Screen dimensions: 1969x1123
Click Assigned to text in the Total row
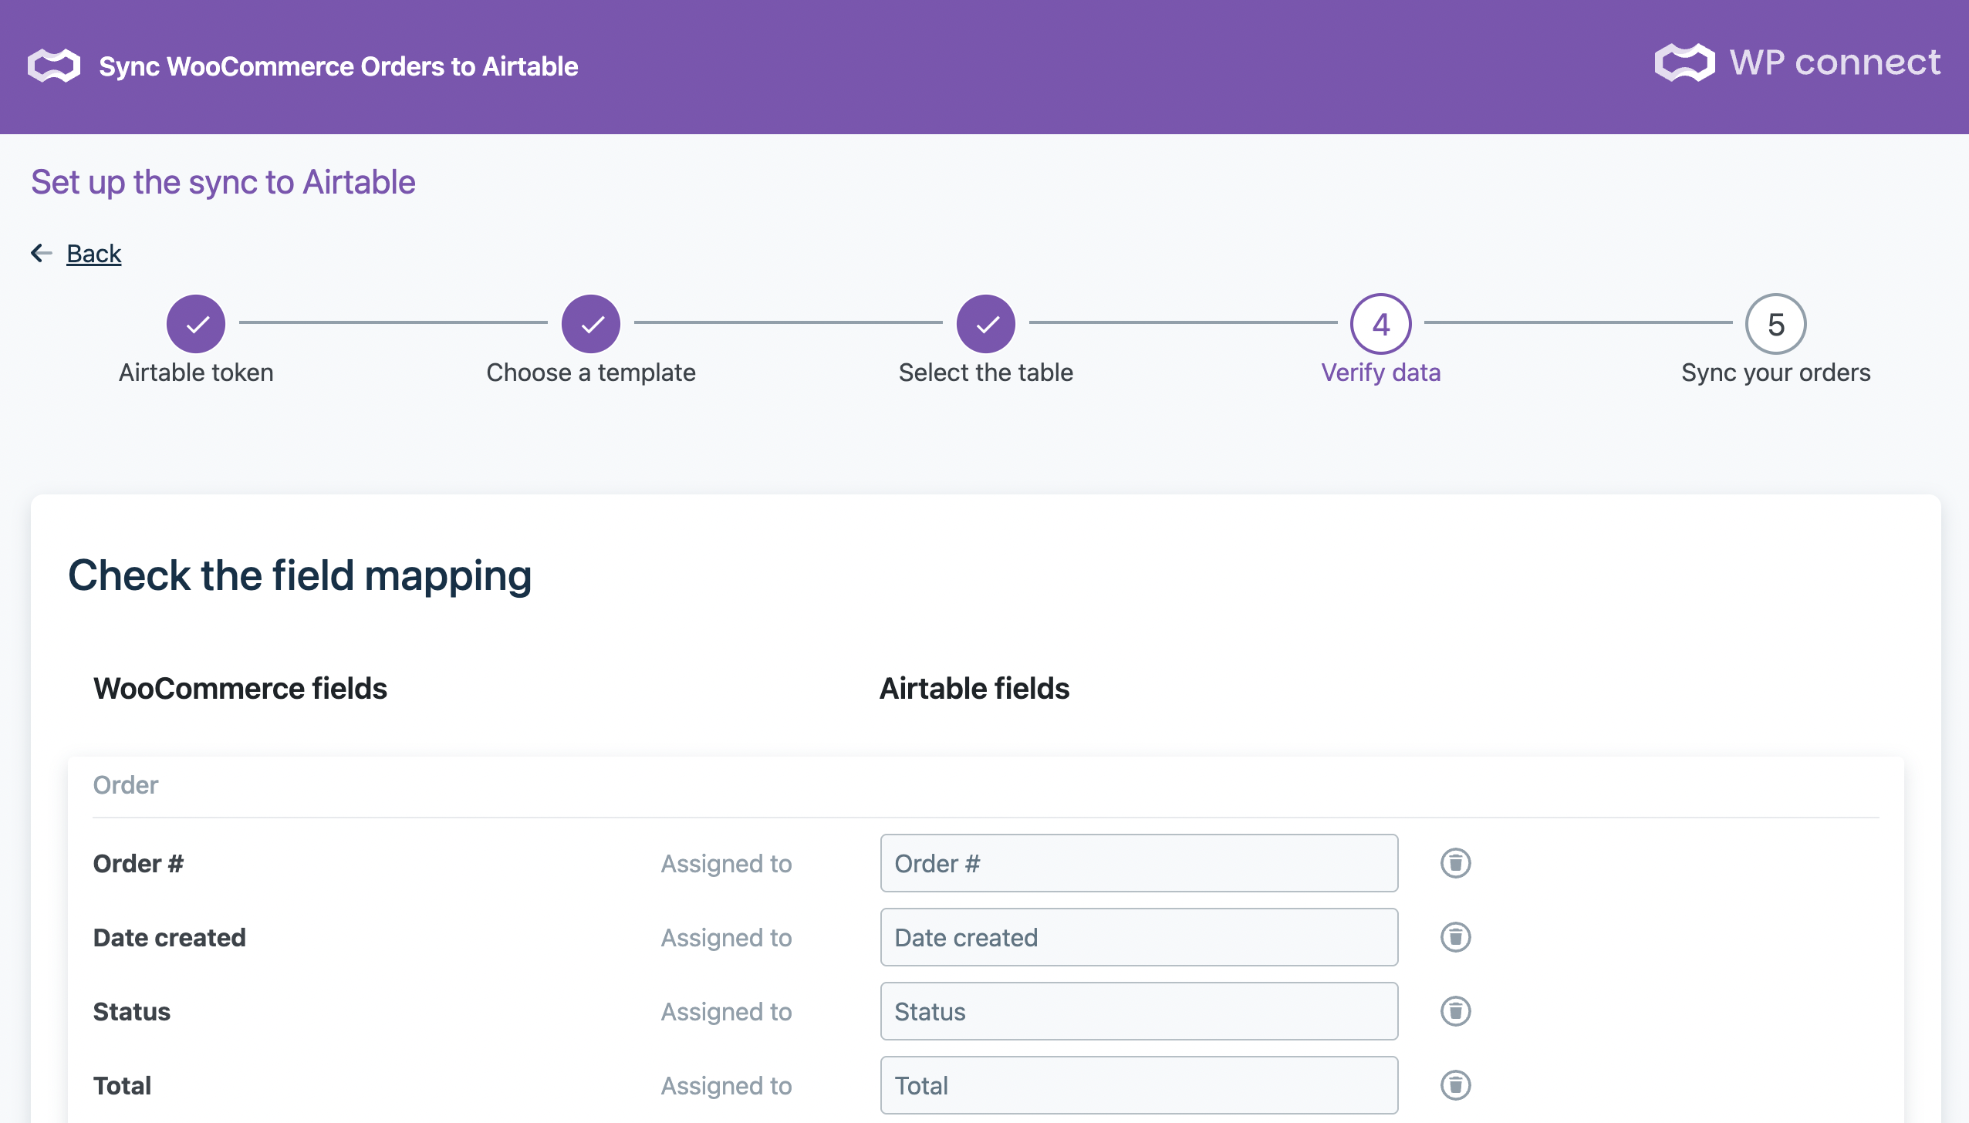click(726, 1085)
